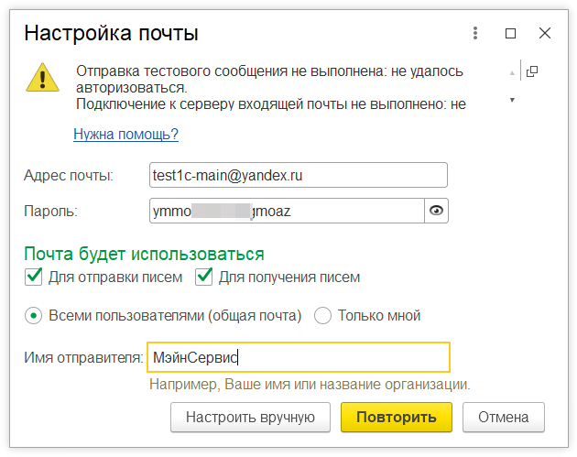Open the three-dot menu in title bar
The width and height of the screenshot is (577, 457).
tap(475, 34)
